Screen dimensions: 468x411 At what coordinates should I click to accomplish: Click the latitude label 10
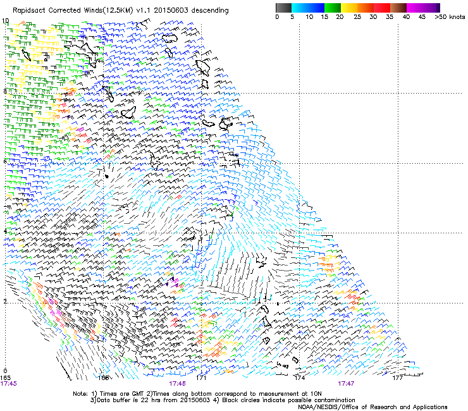coord(5,21)
